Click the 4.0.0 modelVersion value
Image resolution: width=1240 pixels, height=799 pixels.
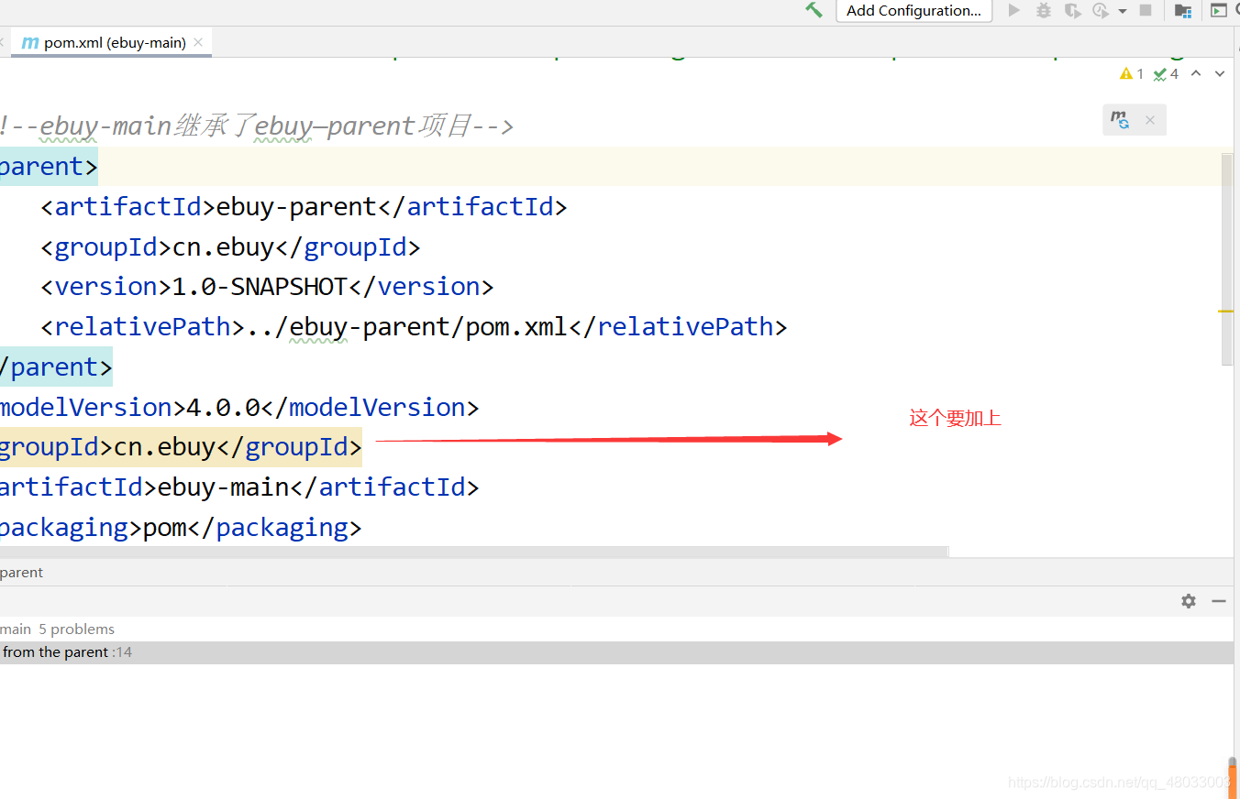[224, 407]
